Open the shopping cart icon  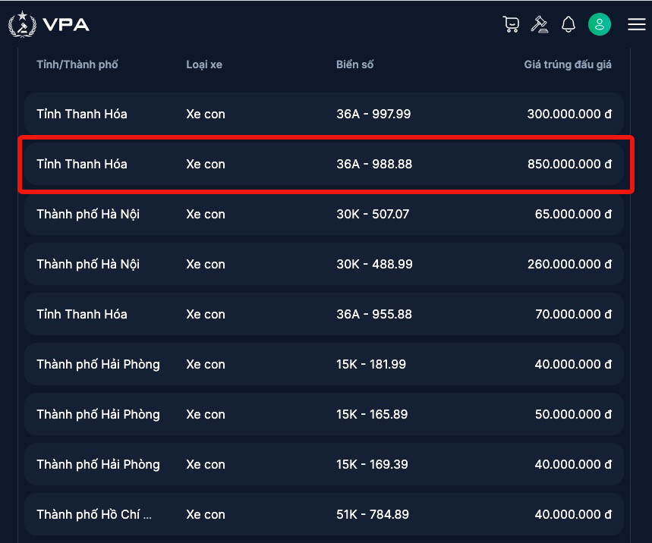coord(511,24)
